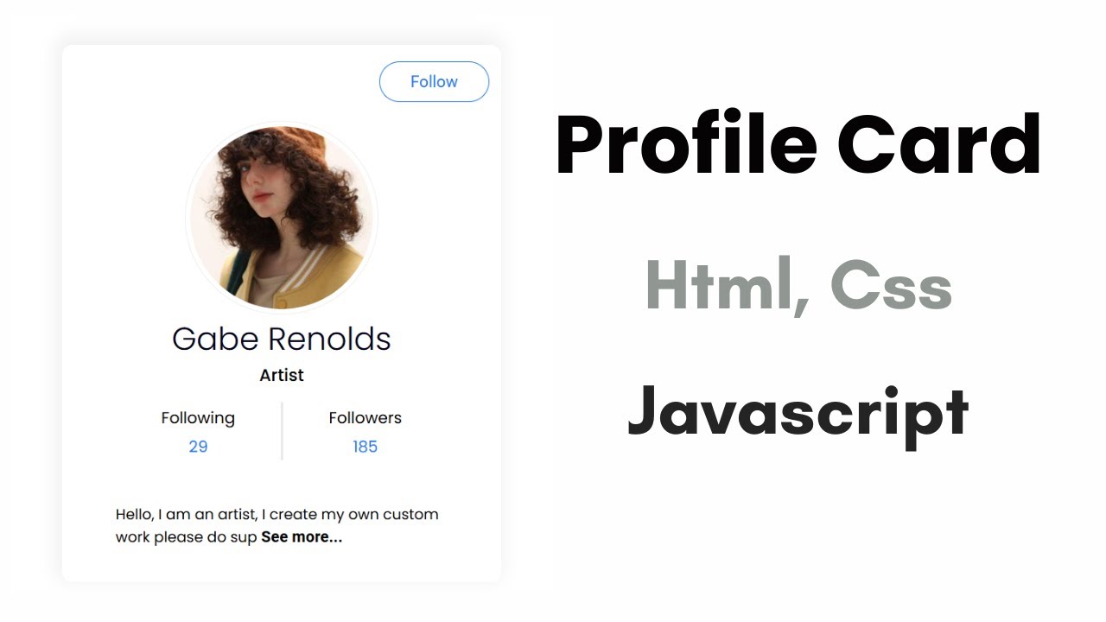Click the divider between Following and Followers

click(282, 431)
